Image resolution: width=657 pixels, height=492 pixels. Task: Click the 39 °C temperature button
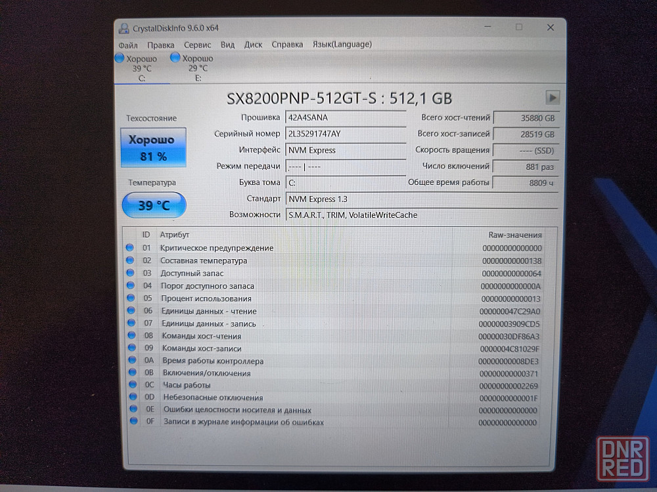[154, 205]
